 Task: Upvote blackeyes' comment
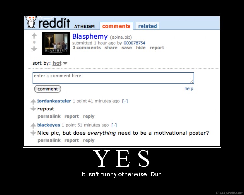(33, 126)
